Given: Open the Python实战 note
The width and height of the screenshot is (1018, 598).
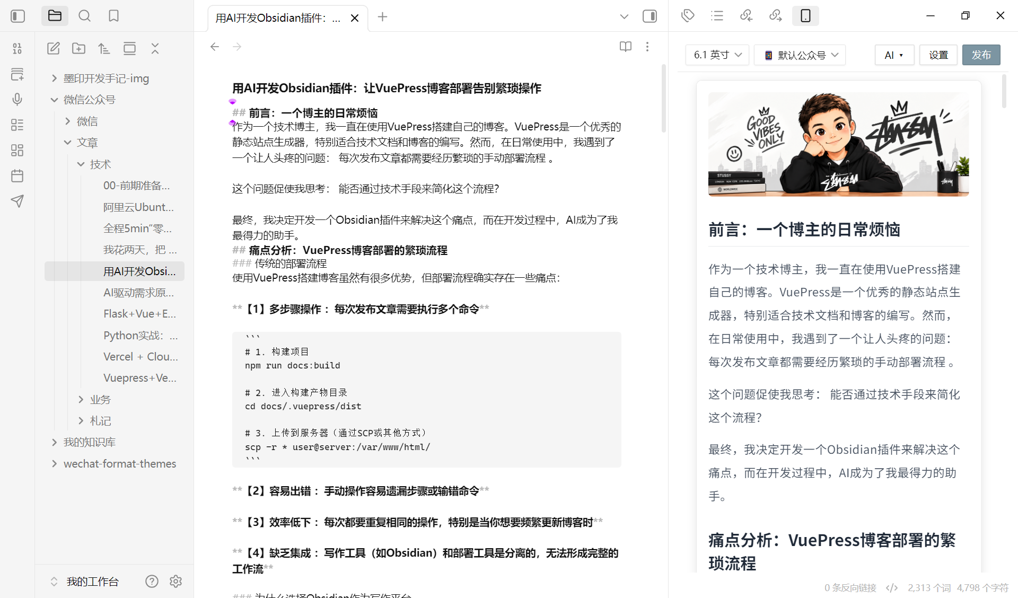Looking at the screenshot, I should tap(140, 336).
